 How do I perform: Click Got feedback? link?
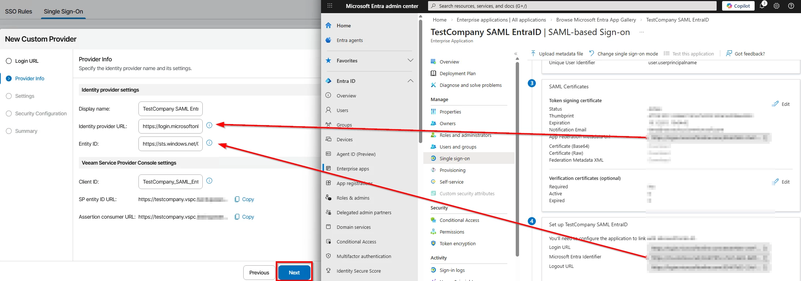point(745,54)
